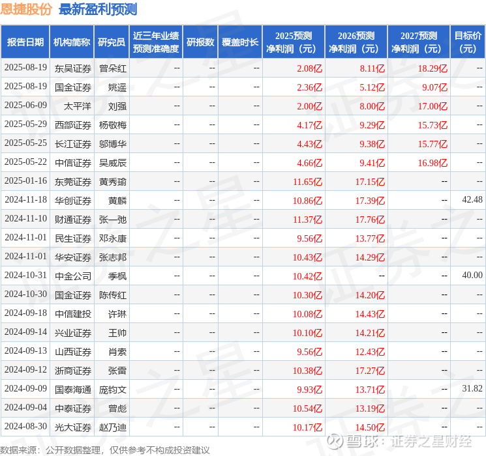This screenshot has height=456, width=486.
Task: Click the 12.43亿 forecast value
Action: tap(370, 352)
